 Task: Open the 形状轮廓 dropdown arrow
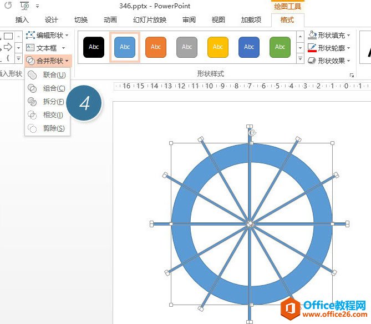click(348, 48)
